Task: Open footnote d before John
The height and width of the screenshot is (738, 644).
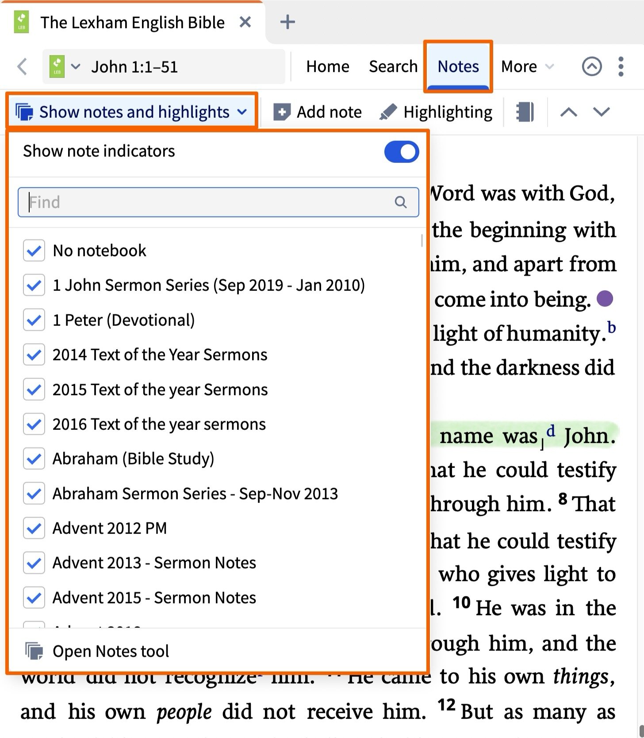Action: point(551,431)
